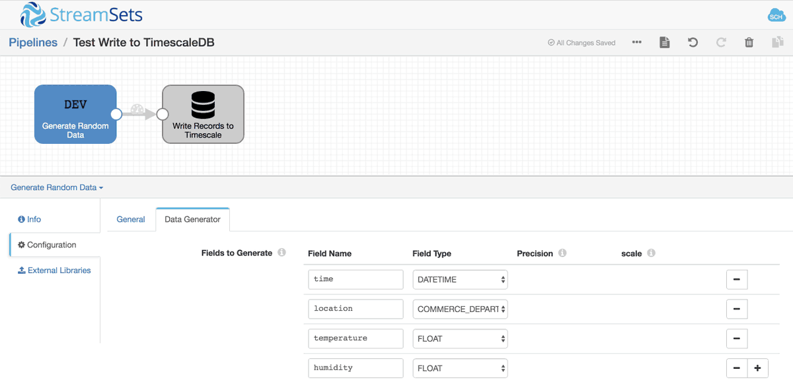Edit the time field name input
The height and width of the screenshot is (388, 793).
point(356,279)
